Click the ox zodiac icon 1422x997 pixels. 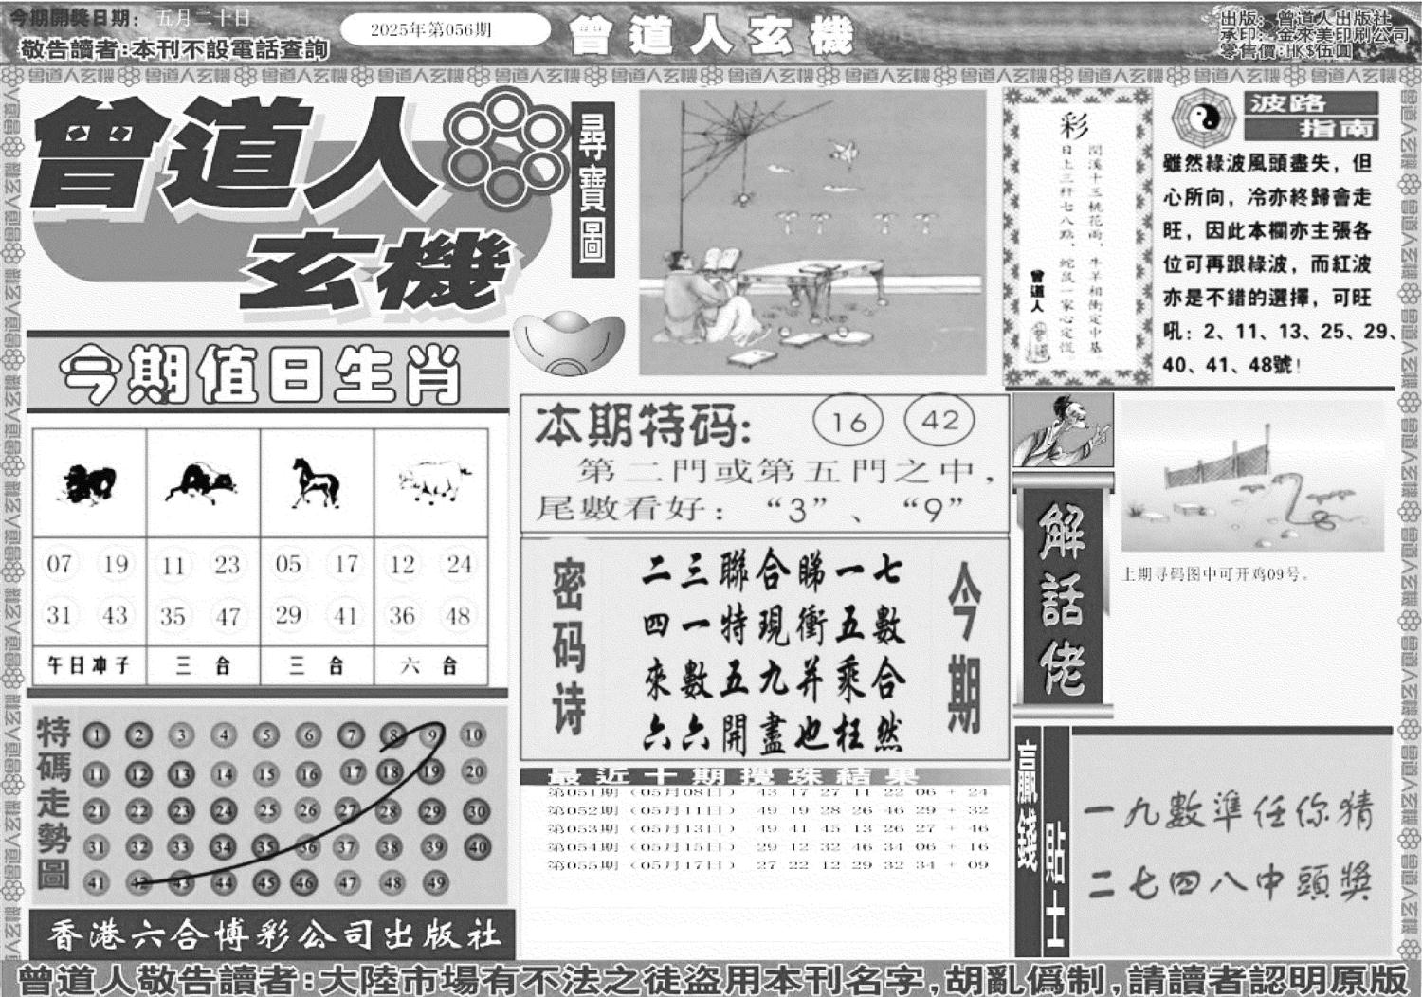(200, 483)
